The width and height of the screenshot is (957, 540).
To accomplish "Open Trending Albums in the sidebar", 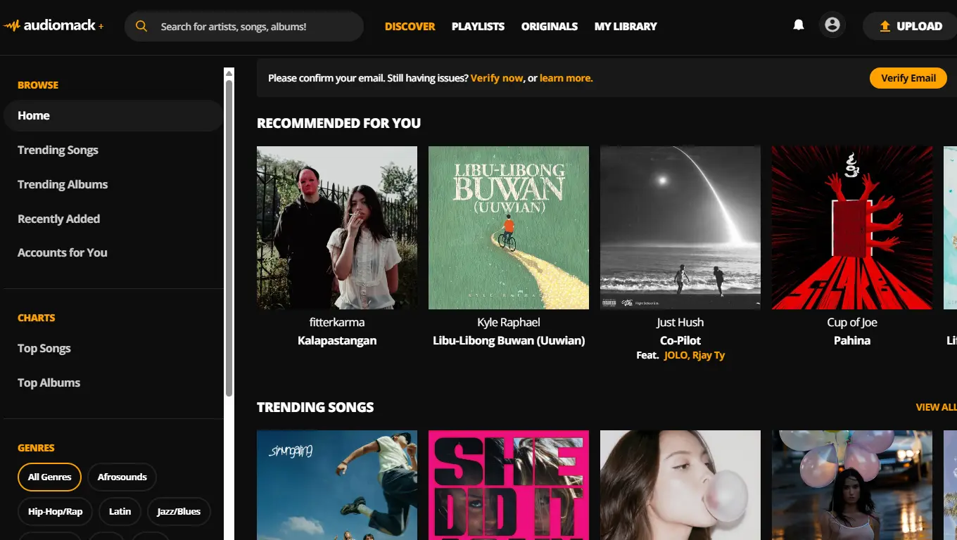I will (63, 184).
